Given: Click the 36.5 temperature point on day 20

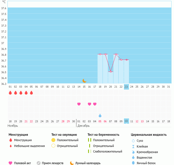Looking at the screenshot, I should coord(111,72).
